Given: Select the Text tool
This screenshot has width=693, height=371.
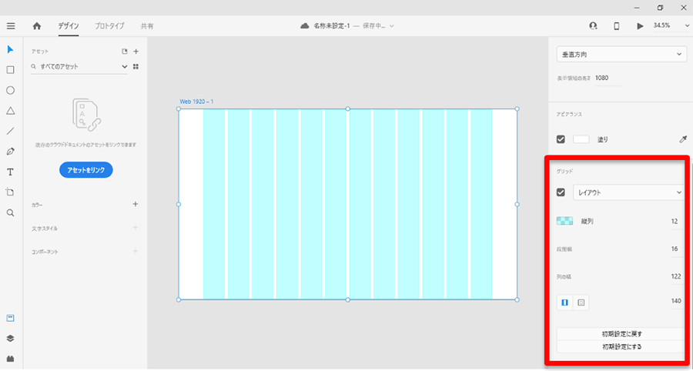Looking at the screenshot, I should click(11, 172).
